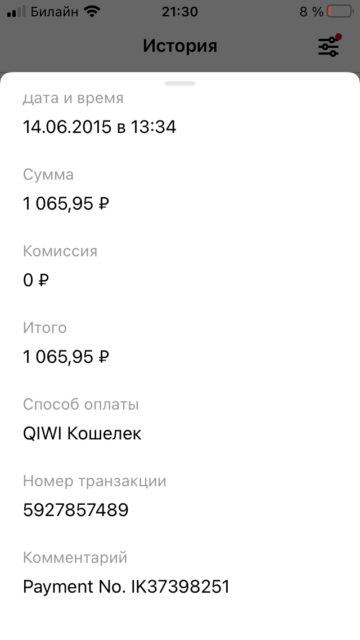This screenshot has width=360, height=640.
Task: Select the 0 ₽ commission value
Action: pyautogui.click(x=36, y=280)
